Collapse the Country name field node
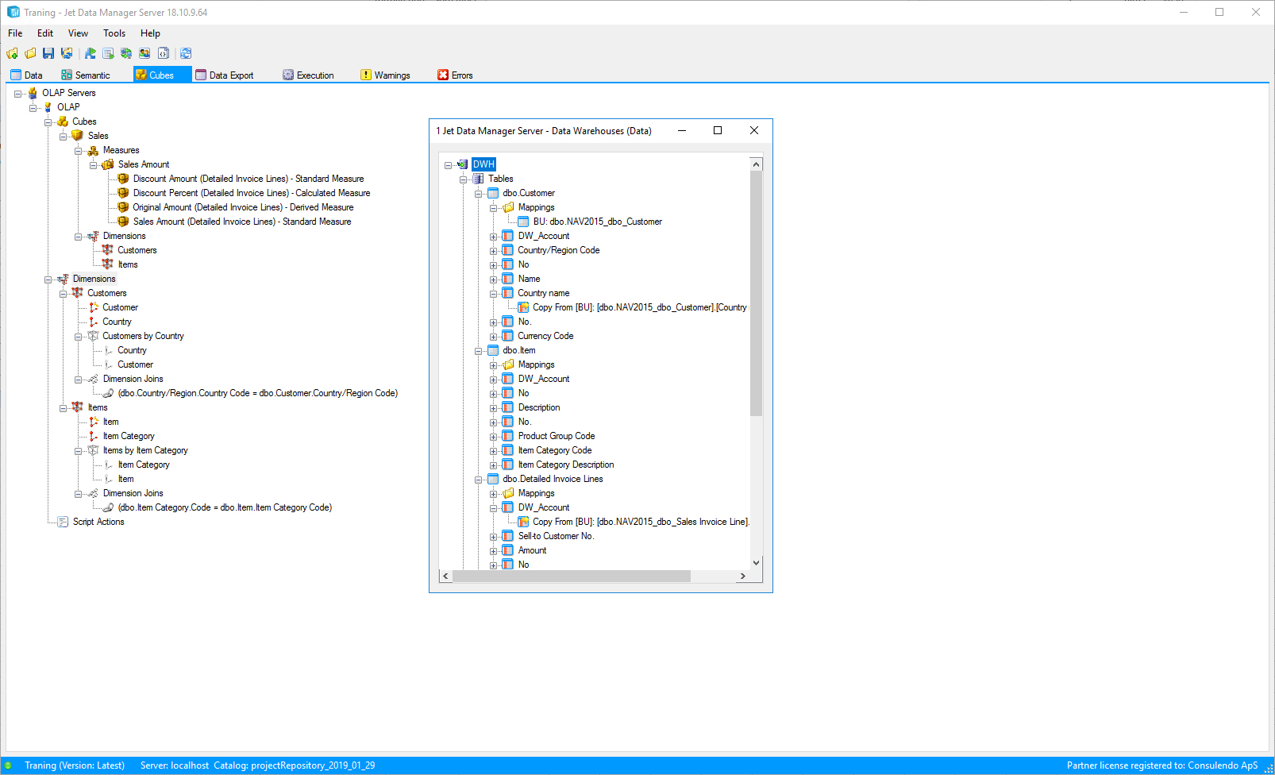Viewport: 1275px width, 775px height. (493, 294)
